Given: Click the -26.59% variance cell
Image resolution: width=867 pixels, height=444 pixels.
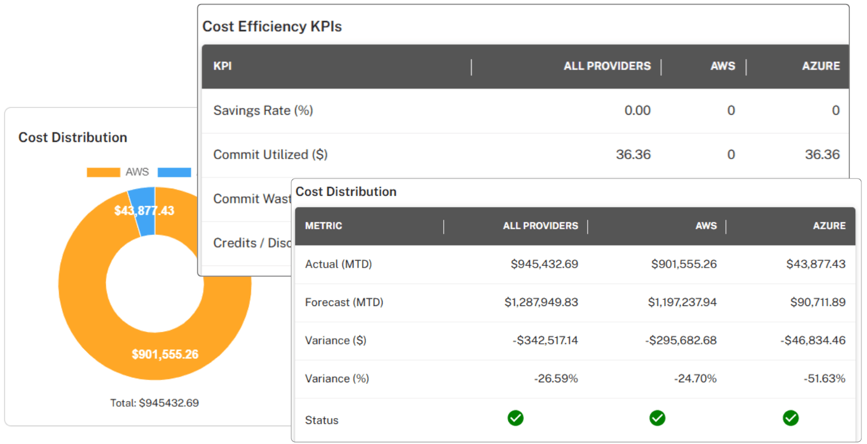Looking at the screenshot, I should (x=556, y=379).
